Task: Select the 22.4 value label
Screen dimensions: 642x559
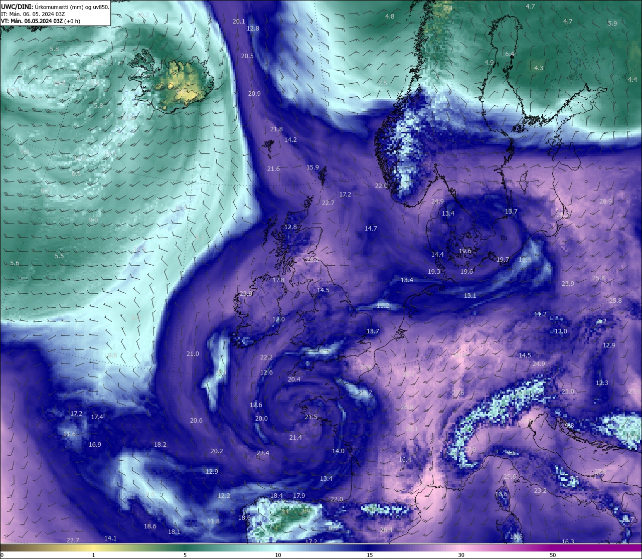Action: tap(263, 453)
